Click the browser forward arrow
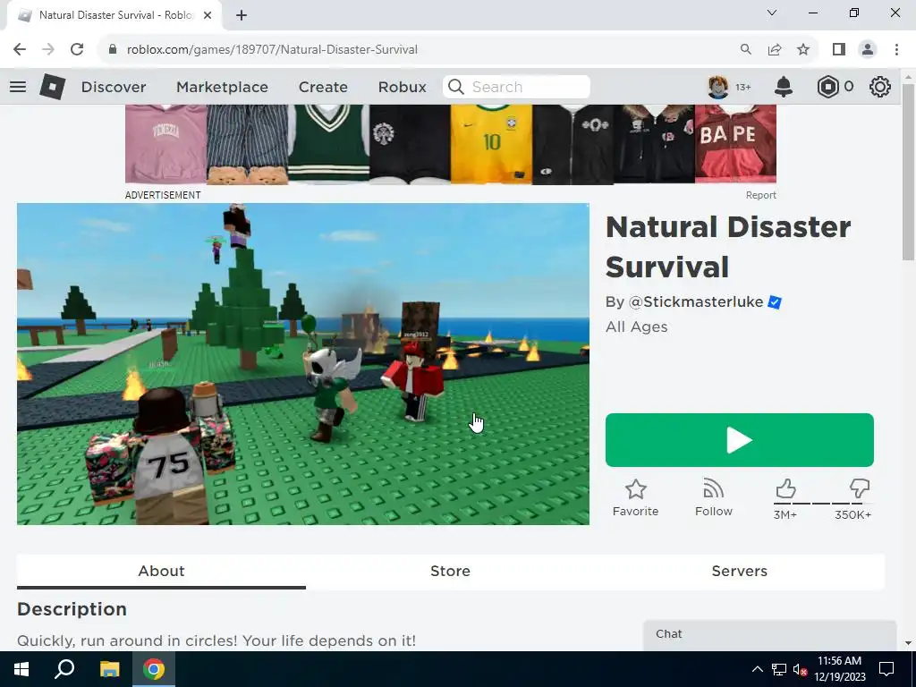The image size is (916, 687). (x=48, y=50)
